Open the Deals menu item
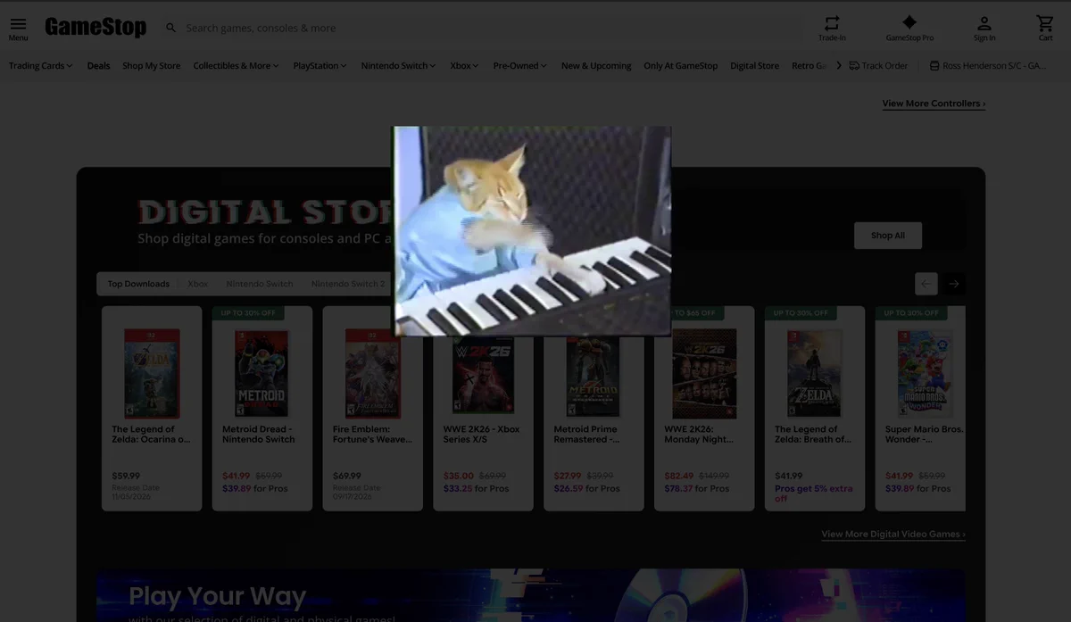 pos(98,65)
